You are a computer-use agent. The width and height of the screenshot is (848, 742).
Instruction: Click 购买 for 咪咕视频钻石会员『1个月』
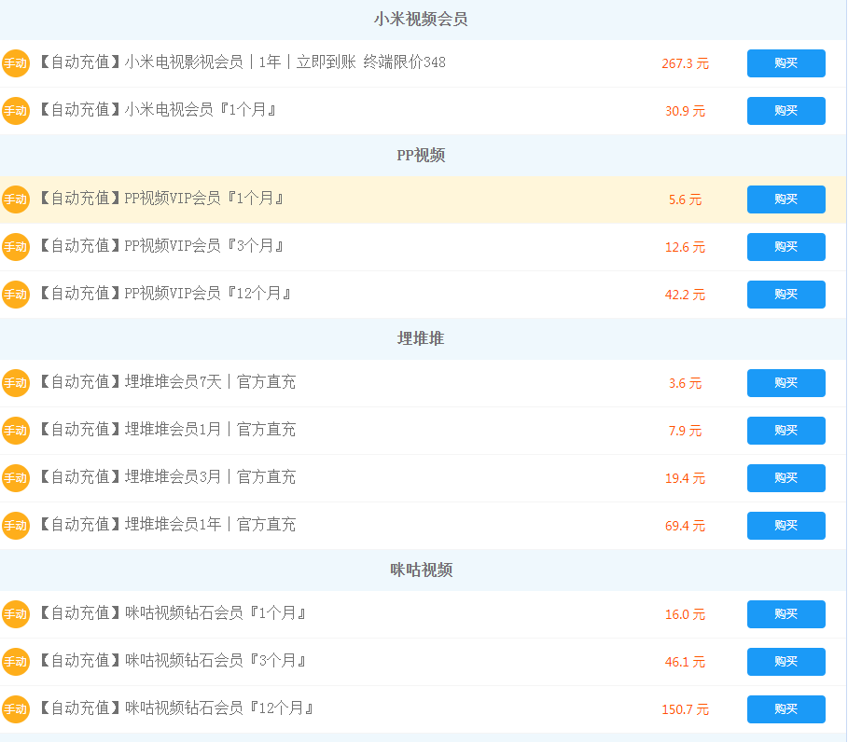(x=785, y=614)
